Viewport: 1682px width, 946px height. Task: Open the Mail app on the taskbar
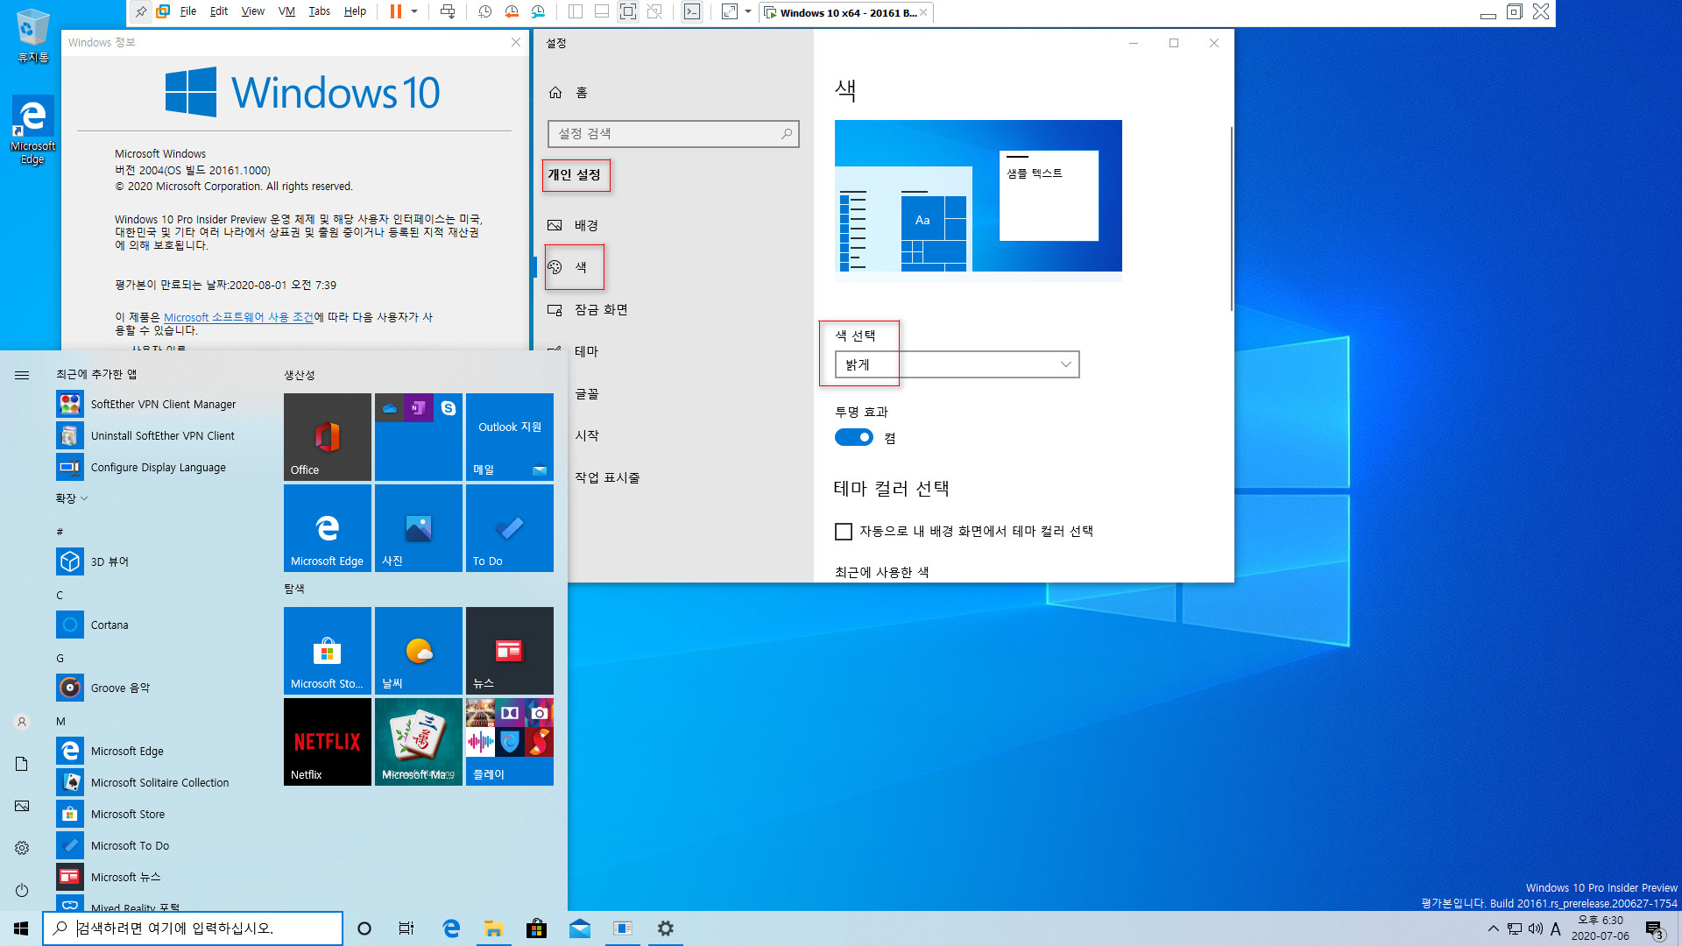pyautogui.click(x=579, y=928)
